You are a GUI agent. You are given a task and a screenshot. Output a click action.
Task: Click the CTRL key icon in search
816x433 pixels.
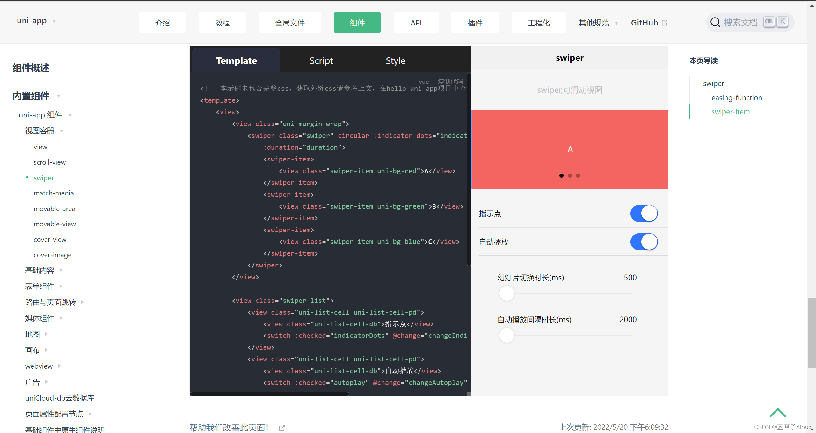[769, 22]
